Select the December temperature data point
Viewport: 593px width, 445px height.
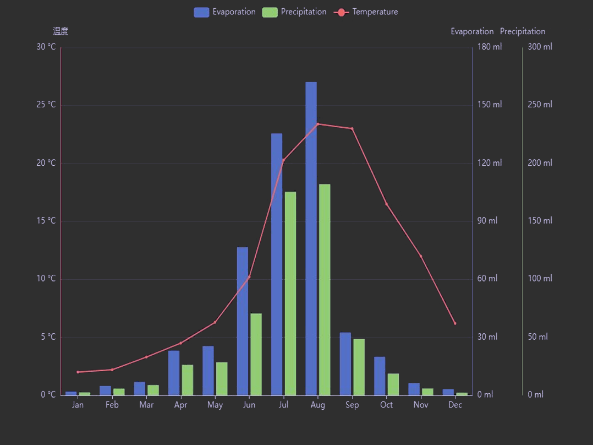(x=455, y=323)
